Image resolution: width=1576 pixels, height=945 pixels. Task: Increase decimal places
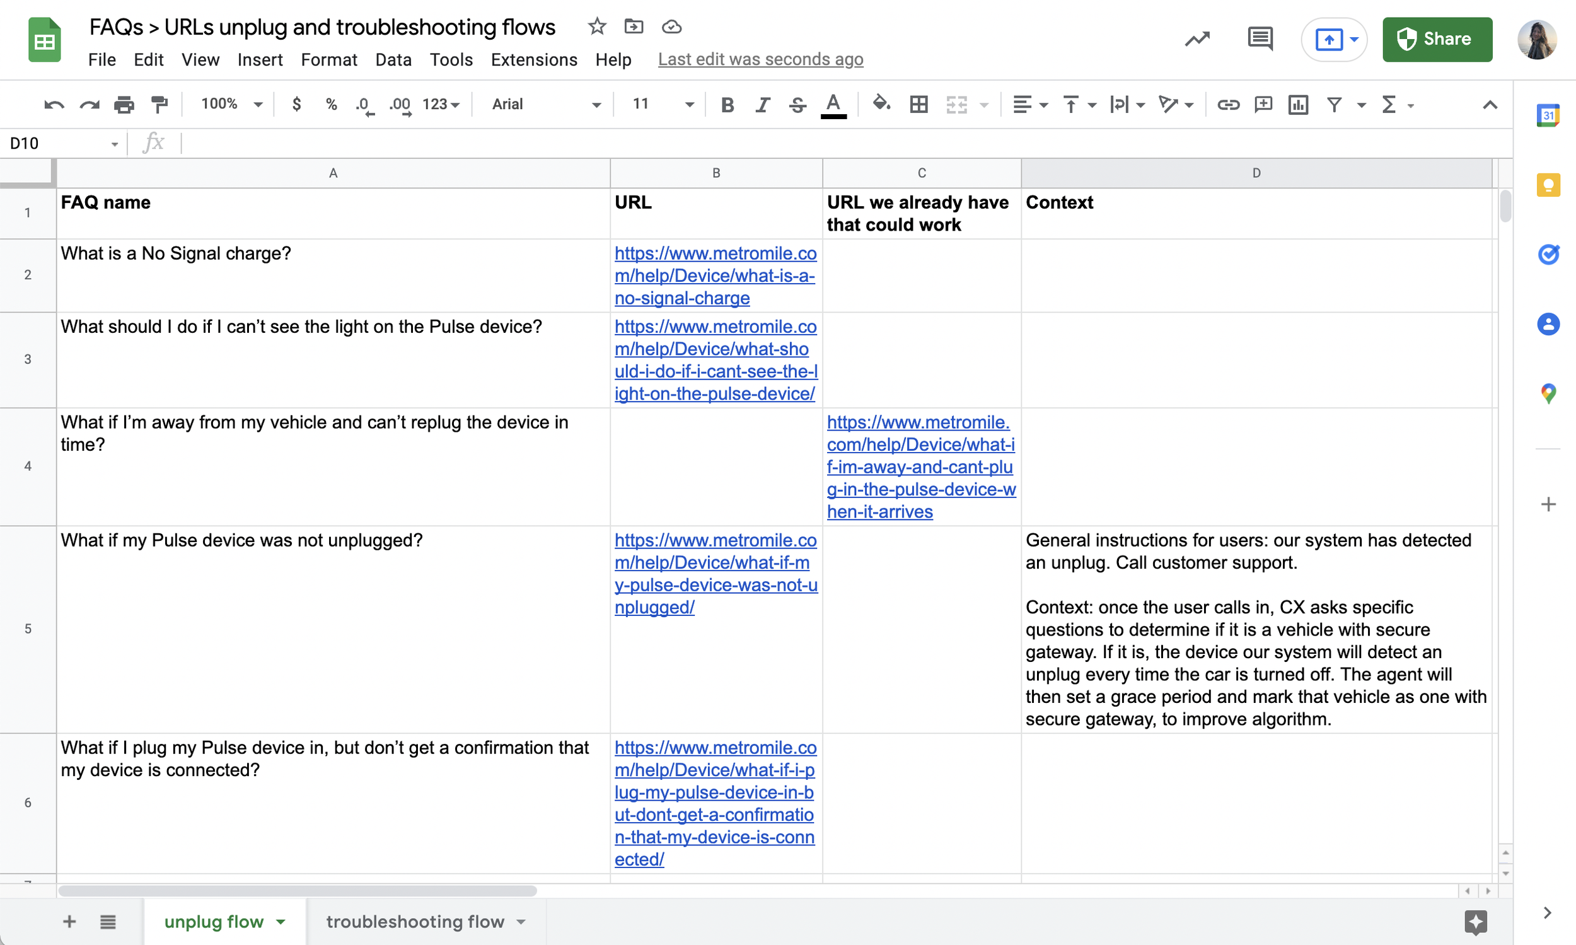pos(400,105)
